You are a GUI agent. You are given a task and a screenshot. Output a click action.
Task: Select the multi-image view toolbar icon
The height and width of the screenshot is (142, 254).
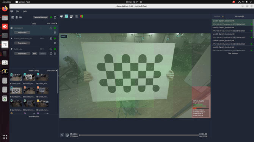[71, 16]
